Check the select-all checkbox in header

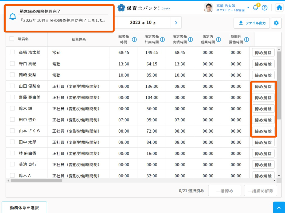click(12, 39)
